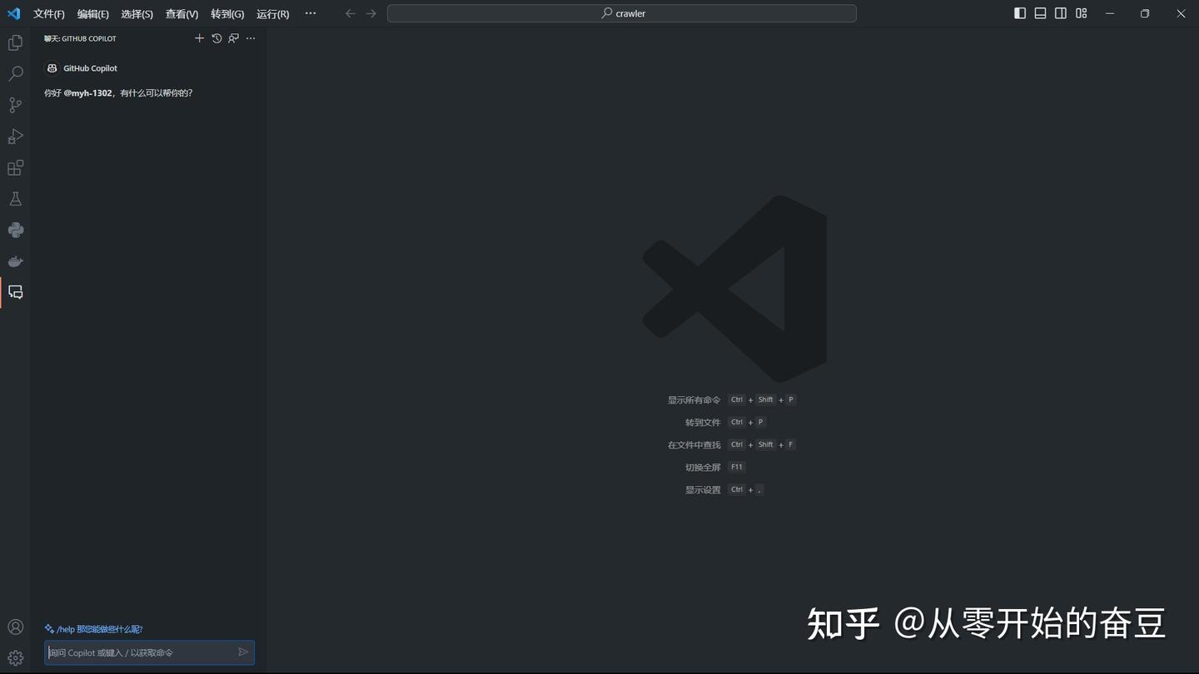1199x674 pixels.
Task: Click the chat history clock icon
Action: click(x=216, y=38)
